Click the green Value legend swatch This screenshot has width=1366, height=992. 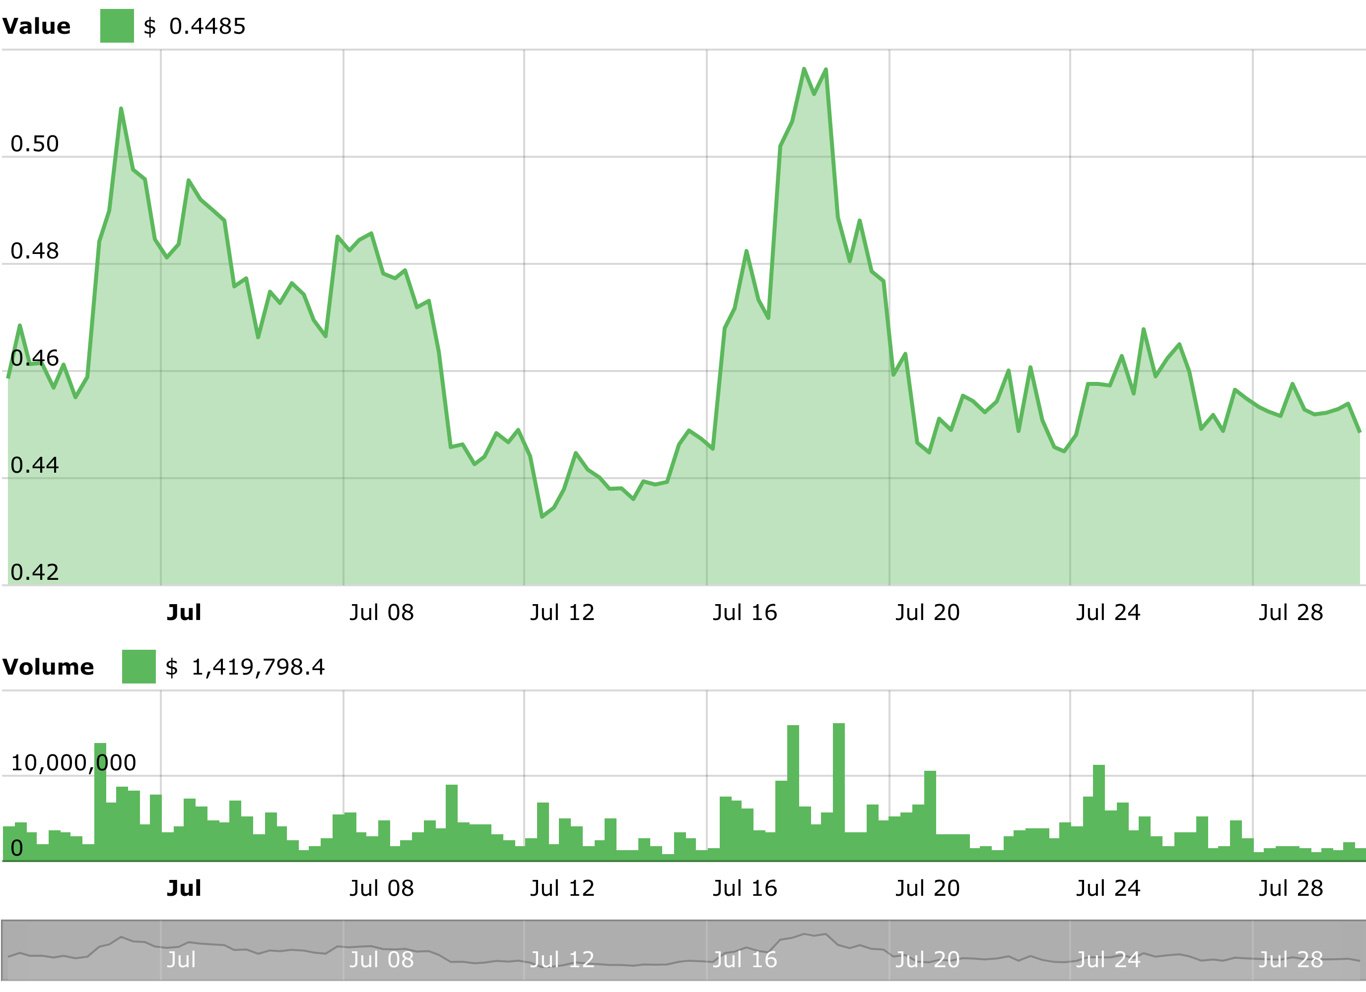point(117,26)
